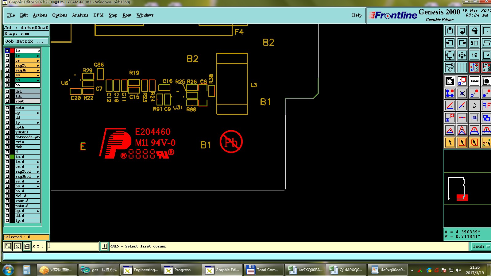The image size is (491, 276).
Task: Toggle the checkbox for layer drl
Action: pos(7,91)
